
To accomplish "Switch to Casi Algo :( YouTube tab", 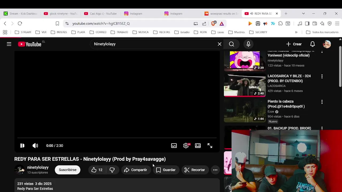I will (101, 14).
